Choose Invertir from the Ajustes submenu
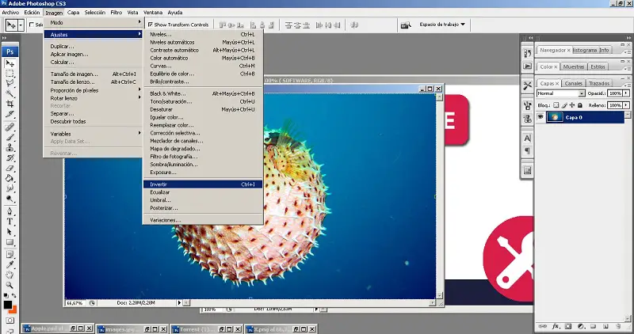Viewport: 634px width, 334px height. tap(203, 184)
